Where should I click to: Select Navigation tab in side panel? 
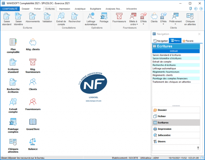(160, 41)
